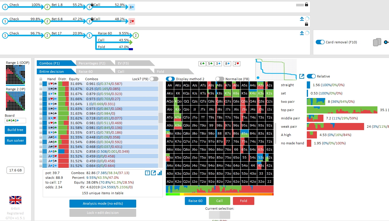Click the stacked cards copy icon

coord(377,42)
